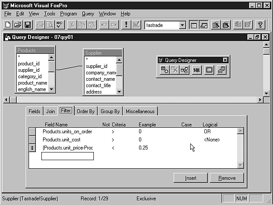The width and height of the screenshot is (273, 205).
Task: Click the Save floppy disk icon
Action: click(28, 25)
